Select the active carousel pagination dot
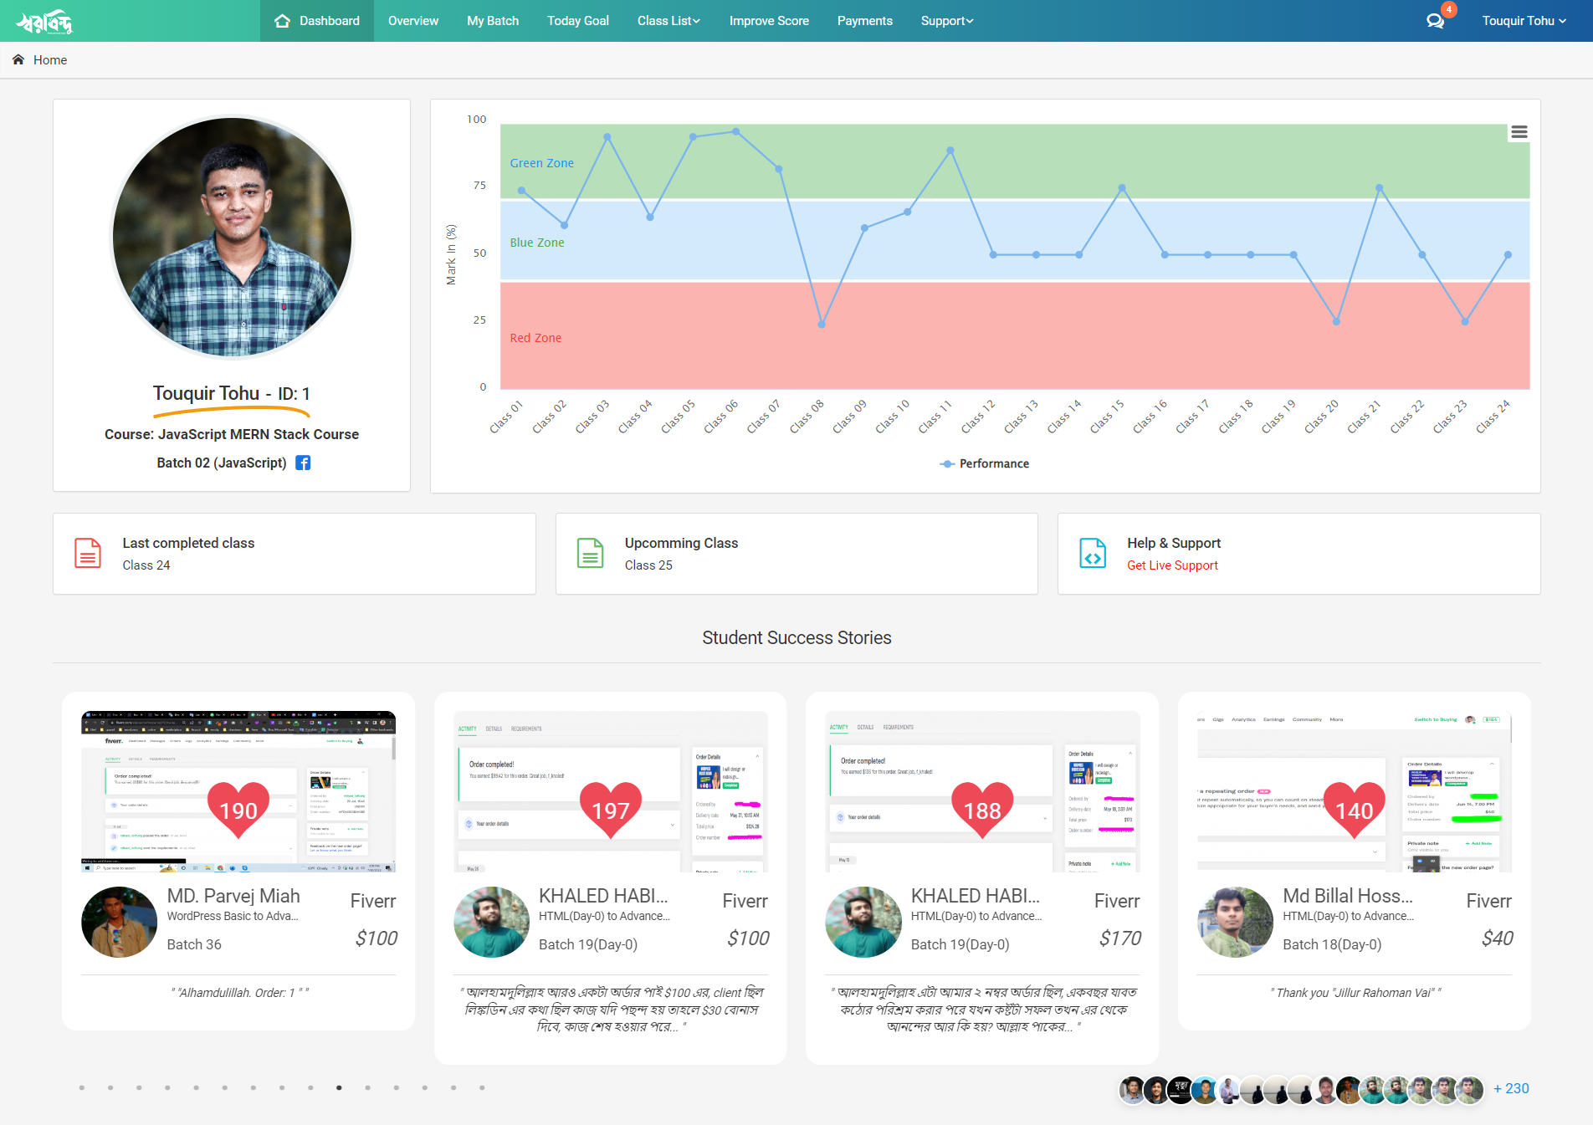The image size is (1593, 1125). 339,1088
